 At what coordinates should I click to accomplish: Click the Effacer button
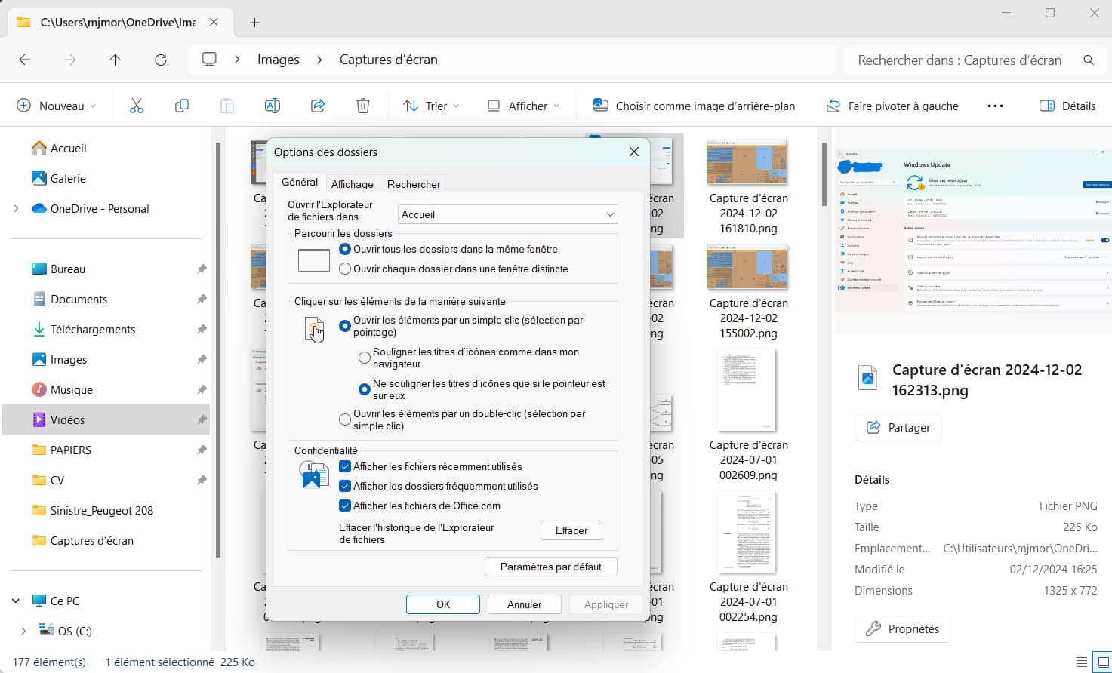[571, 530]
